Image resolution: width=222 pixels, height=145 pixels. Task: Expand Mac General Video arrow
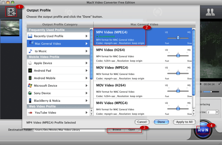[x=87, y=44]
